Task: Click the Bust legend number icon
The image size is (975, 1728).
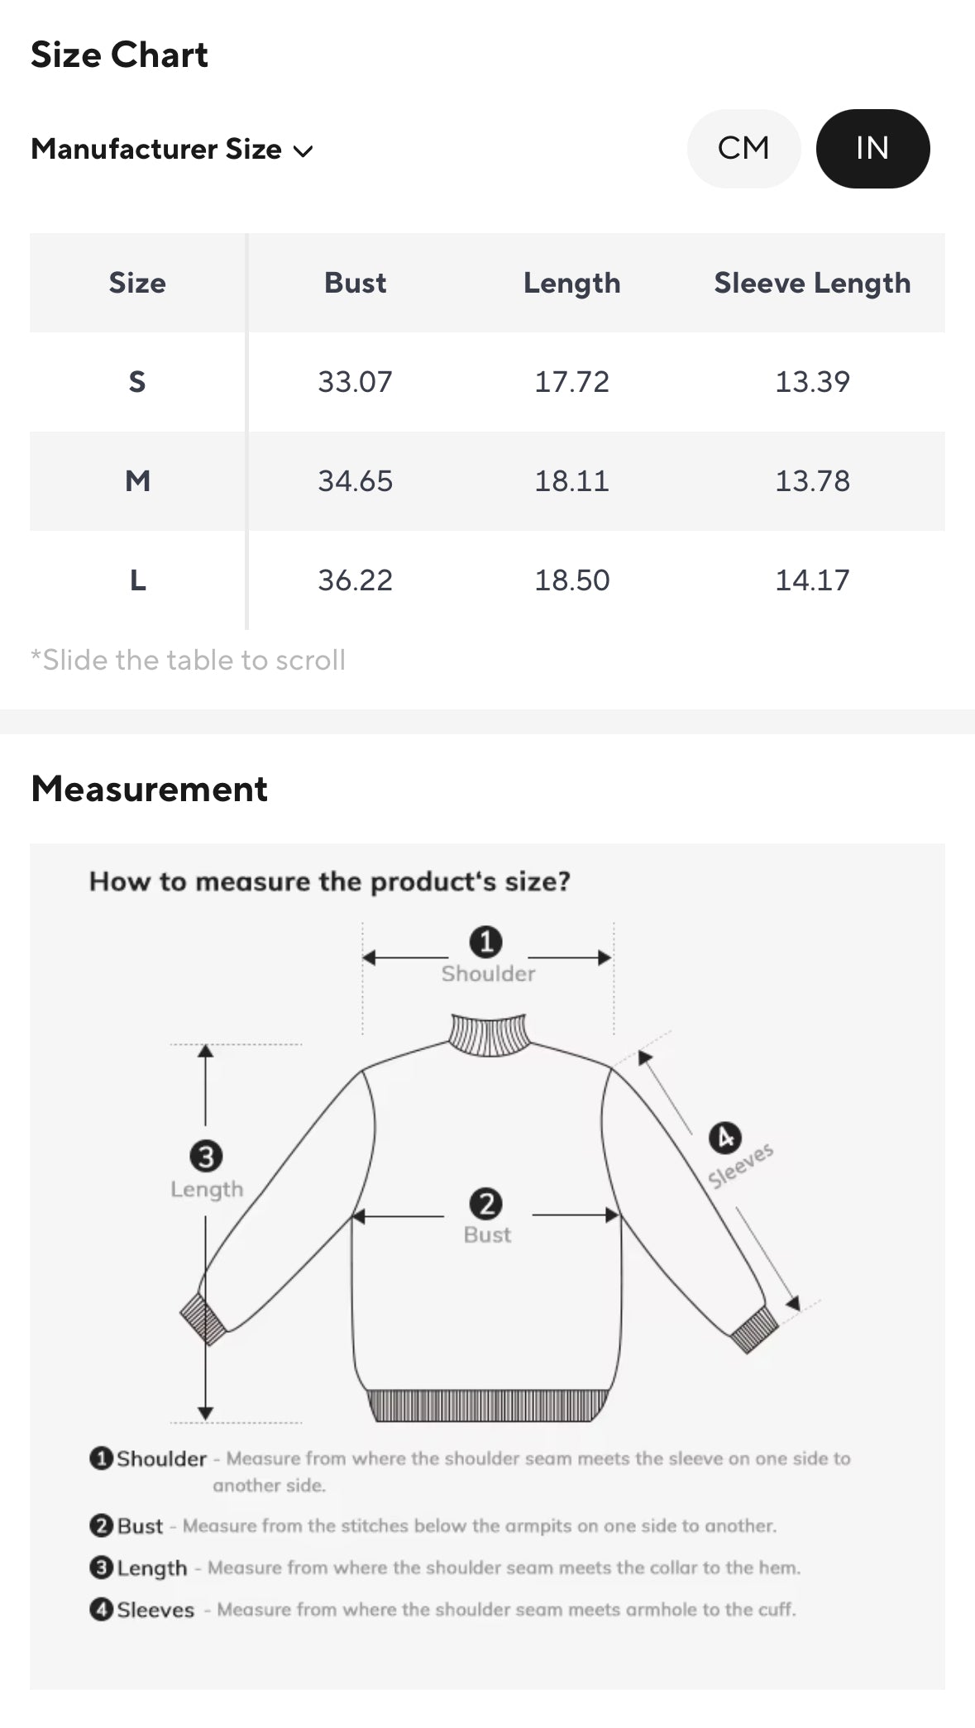Action: [101, 1525]
